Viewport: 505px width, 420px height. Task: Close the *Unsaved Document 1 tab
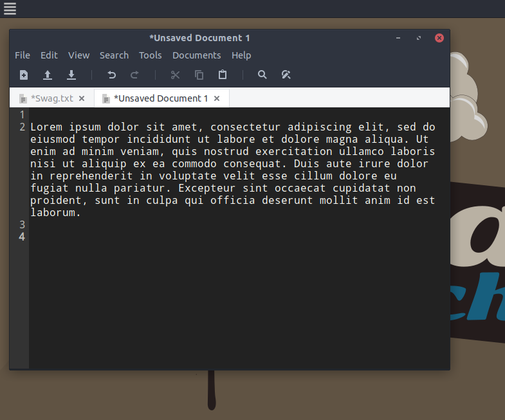point(217,98)
